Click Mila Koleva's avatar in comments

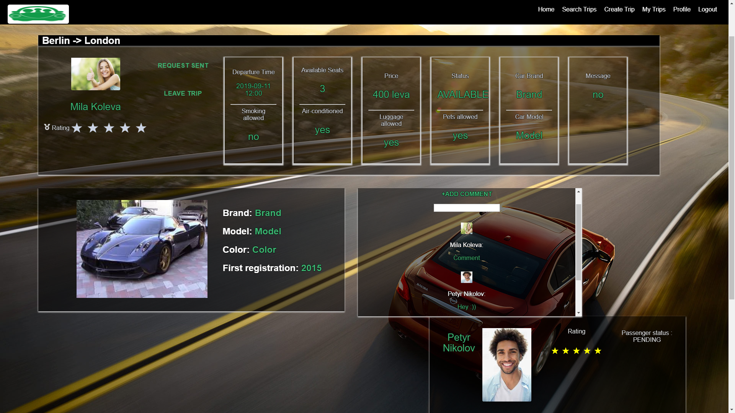coord(467,228)
